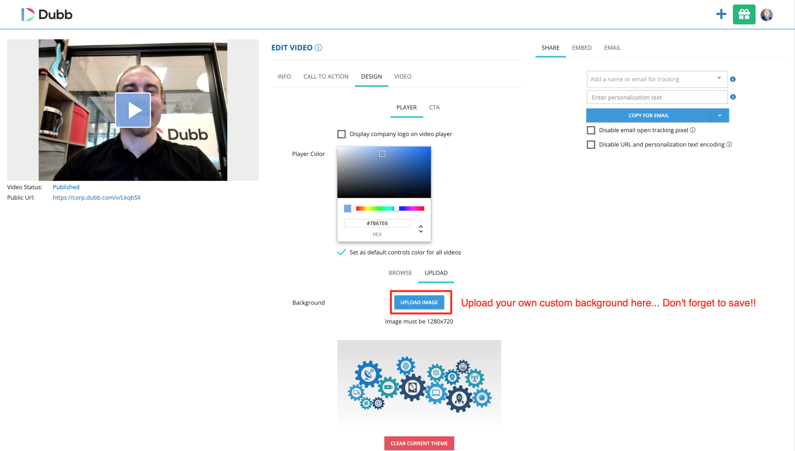Click the color saturation picker square handle
This screenshot has width=795, height=451.
tap(382, 154)
